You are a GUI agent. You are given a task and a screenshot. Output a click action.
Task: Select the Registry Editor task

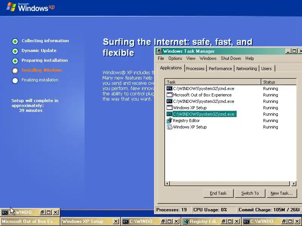point(231,121)
